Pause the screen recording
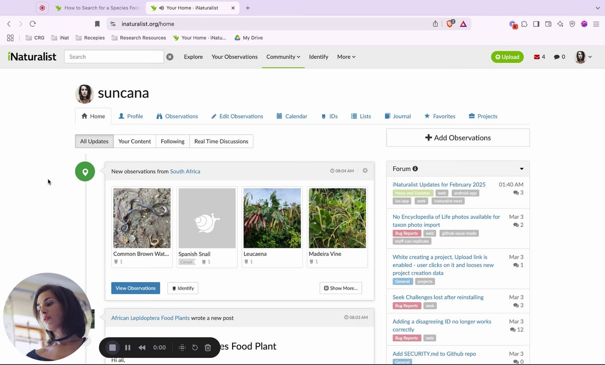The width and height of the screenshot is (605, 365). point(128,348)
